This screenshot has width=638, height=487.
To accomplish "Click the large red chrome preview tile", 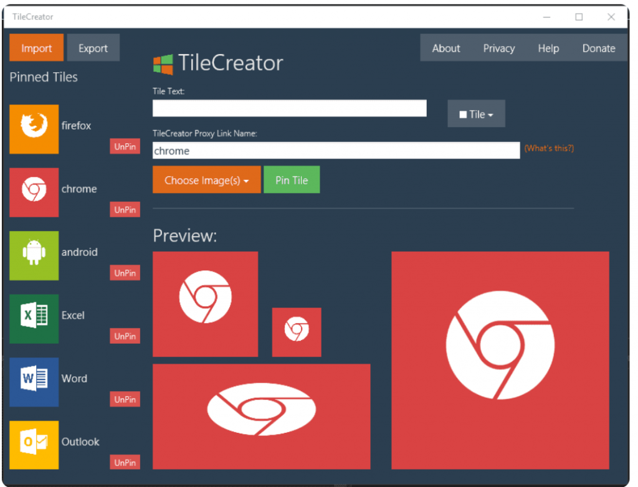I will 499,359.
